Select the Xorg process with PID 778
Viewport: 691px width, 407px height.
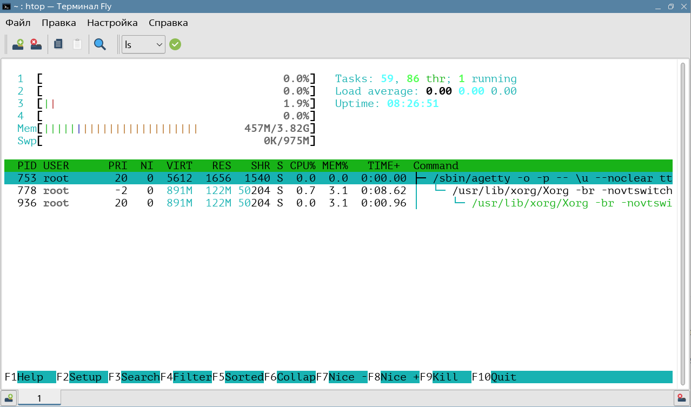coord(216,191)
